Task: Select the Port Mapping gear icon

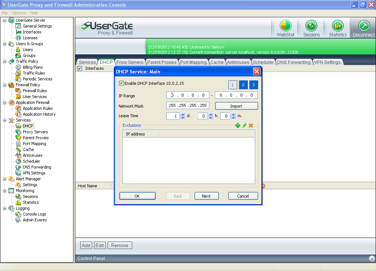Action: click(x=18, y=144)
